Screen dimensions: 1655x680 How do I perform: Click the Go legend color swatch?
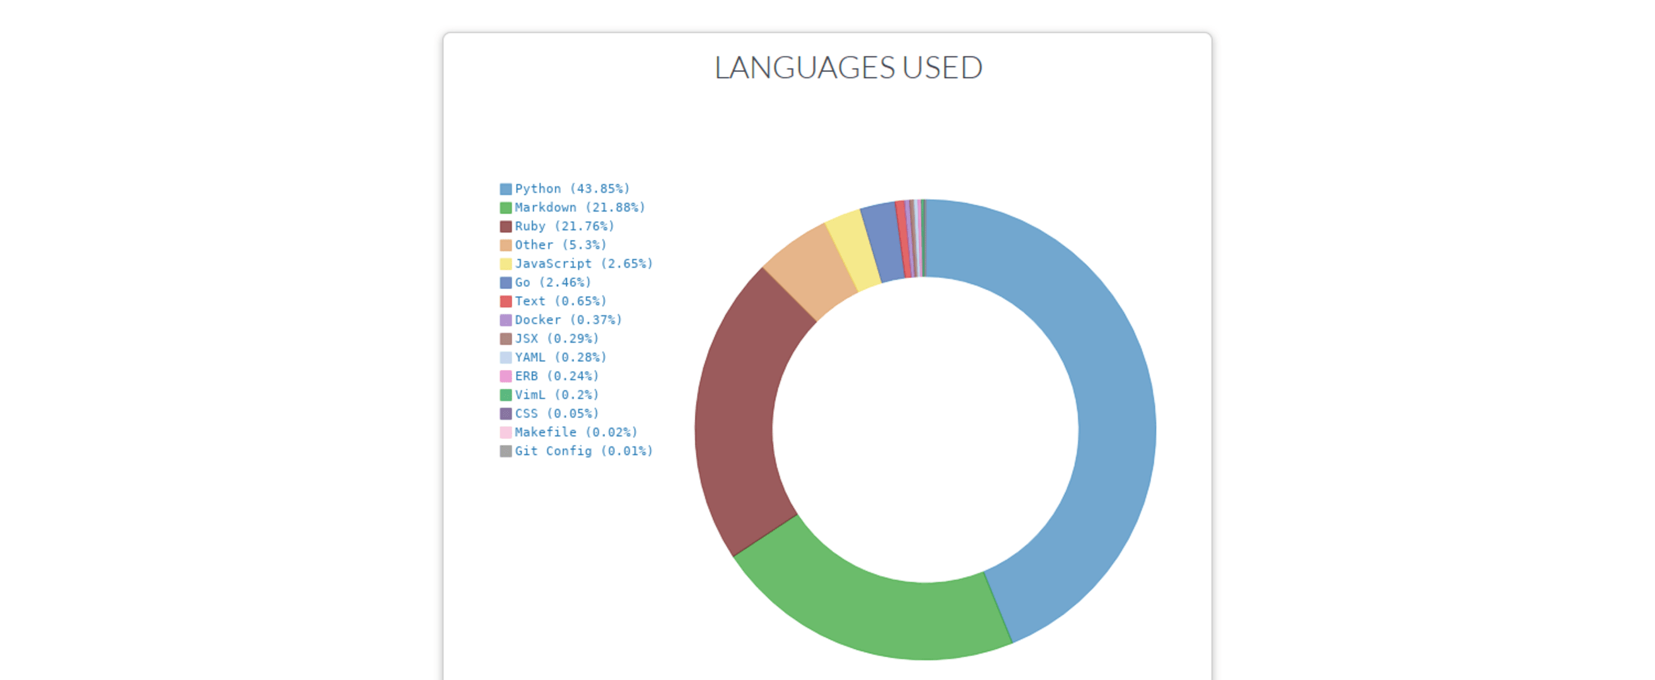click(x=506, y=282)
